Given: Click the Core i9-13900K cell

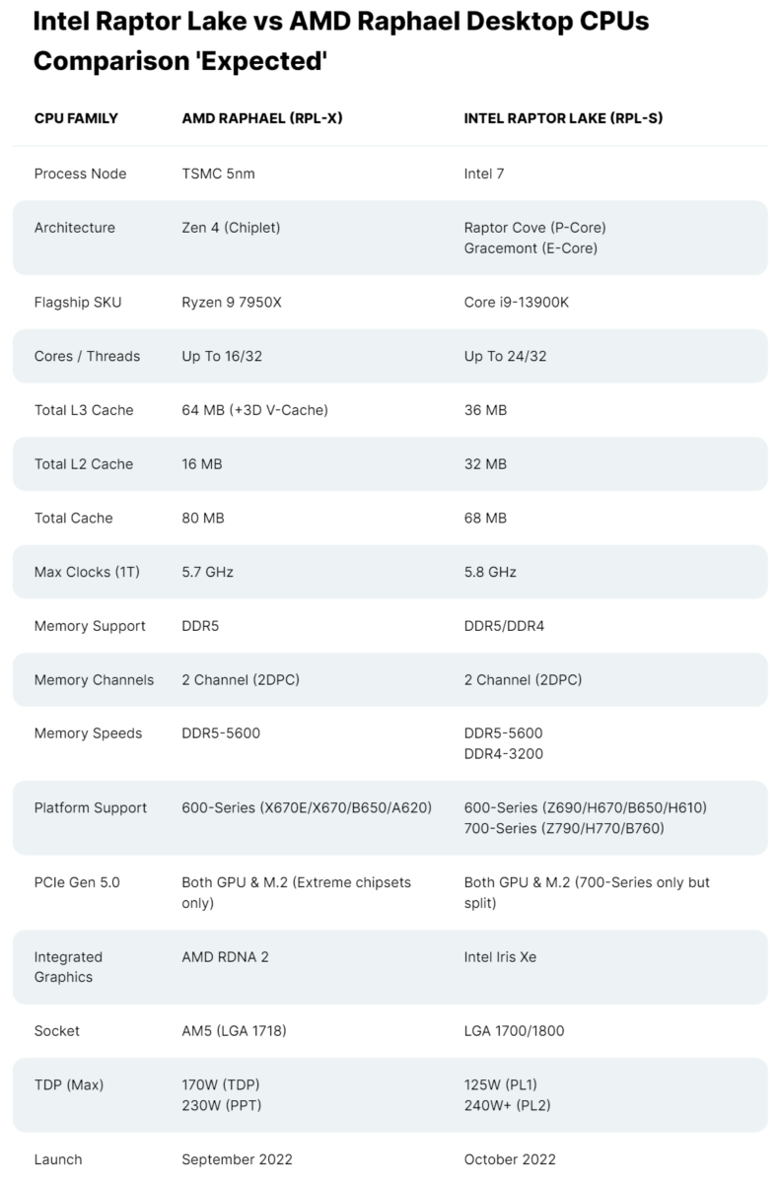Looking at the screenshot, I should coord(516,302).
